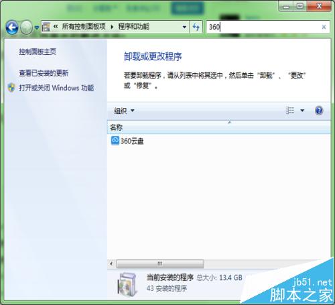Open 控制面板主页 link
The image size is (335, 305).
click(38, 52)
